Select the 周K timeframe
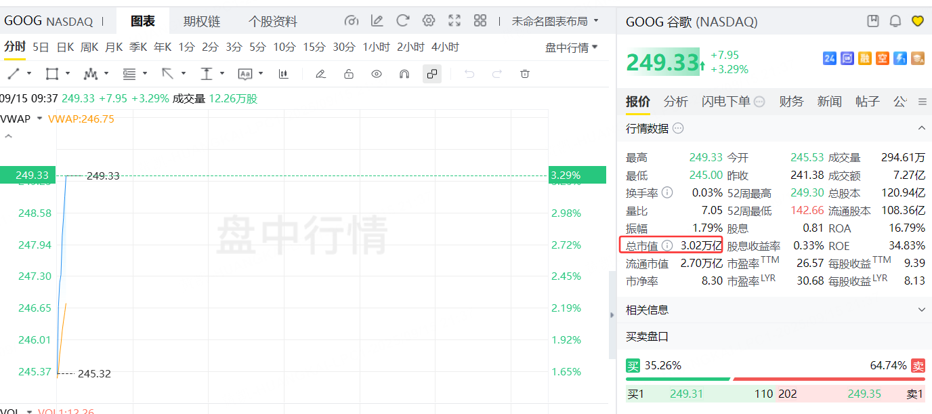 pos(89,47)
